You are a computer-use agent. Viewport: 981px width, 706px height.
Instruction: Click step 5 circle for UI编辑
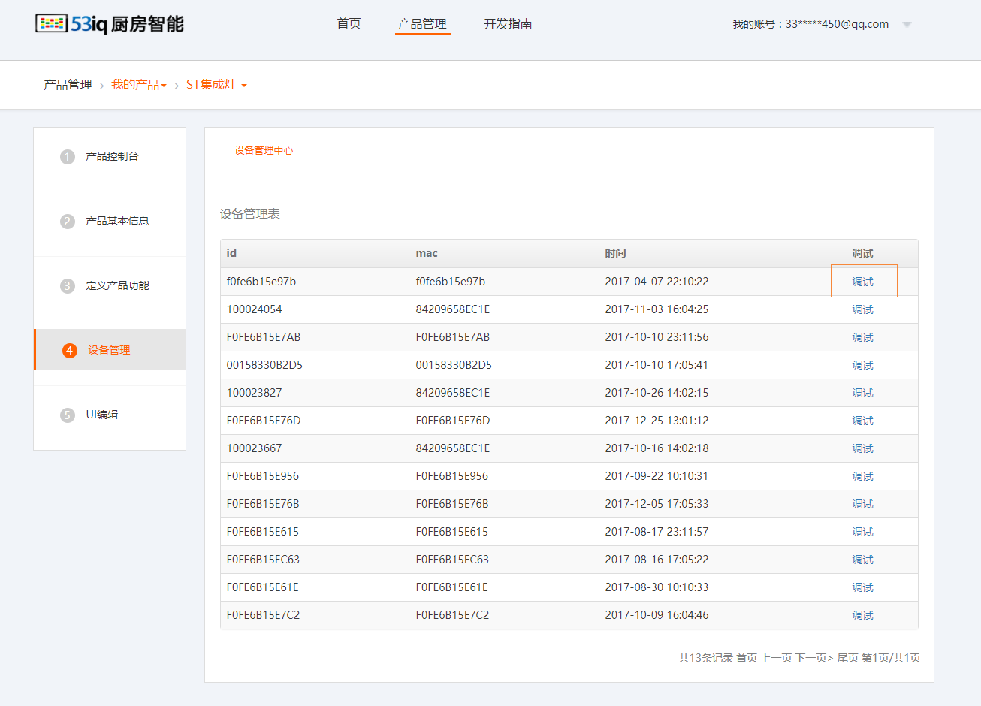pyautogui.click(x=68, y=415)
